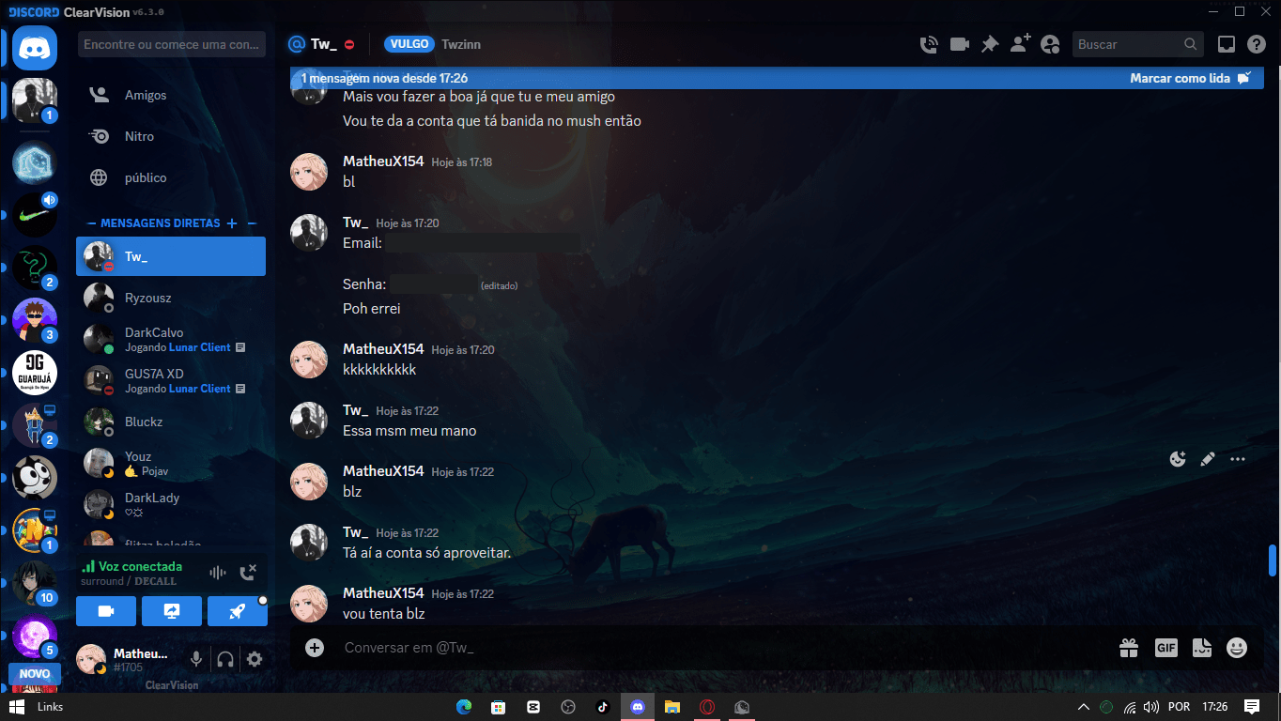Image resolution: width=1281 pixels, height=721 pixels.
Task: Open the server icon showing badge 10
Action: [35, 583]
